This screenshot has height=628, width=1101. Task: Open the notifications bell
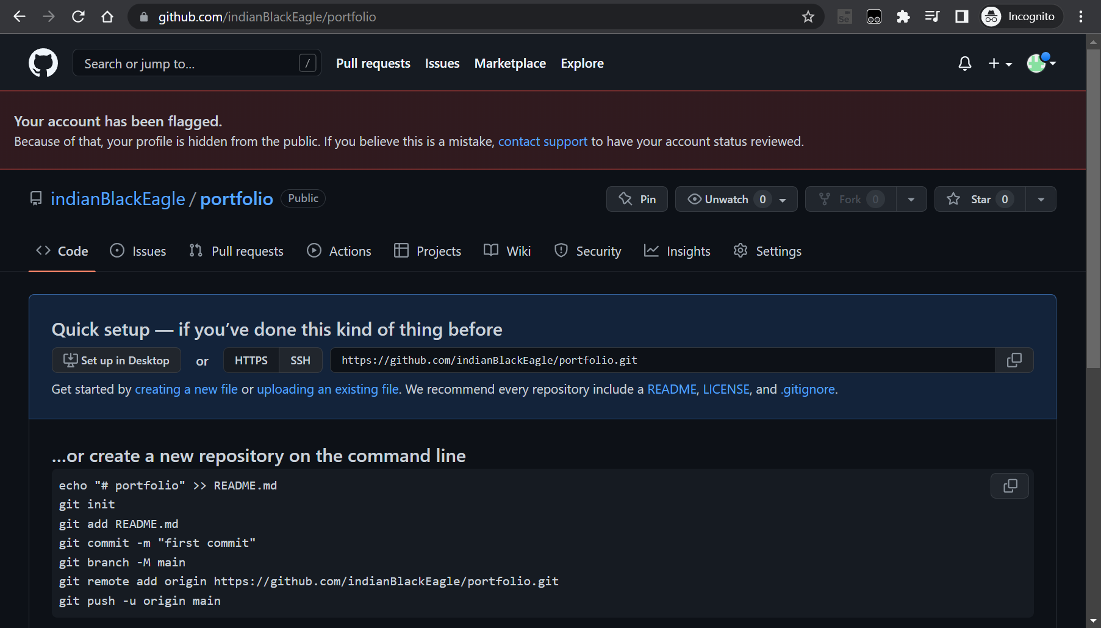pyautogui.click(x=965, y=63)
